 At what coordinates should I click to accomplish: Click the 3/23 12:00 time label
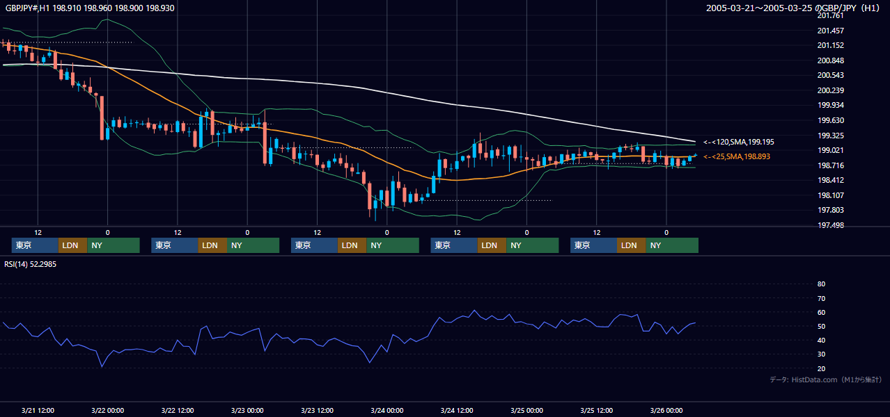(317, 410)
